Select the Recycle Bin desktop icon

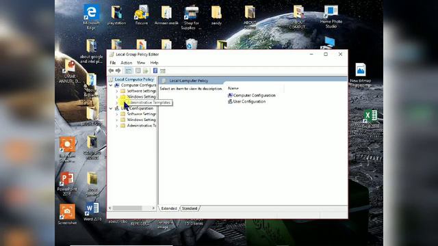(192, 44)
